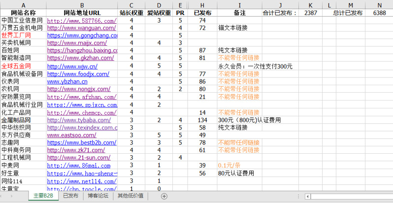This screenshot has width=393, height=203.
Task: Select the 东方供应商 cell
Action: (x=23, y=135)
